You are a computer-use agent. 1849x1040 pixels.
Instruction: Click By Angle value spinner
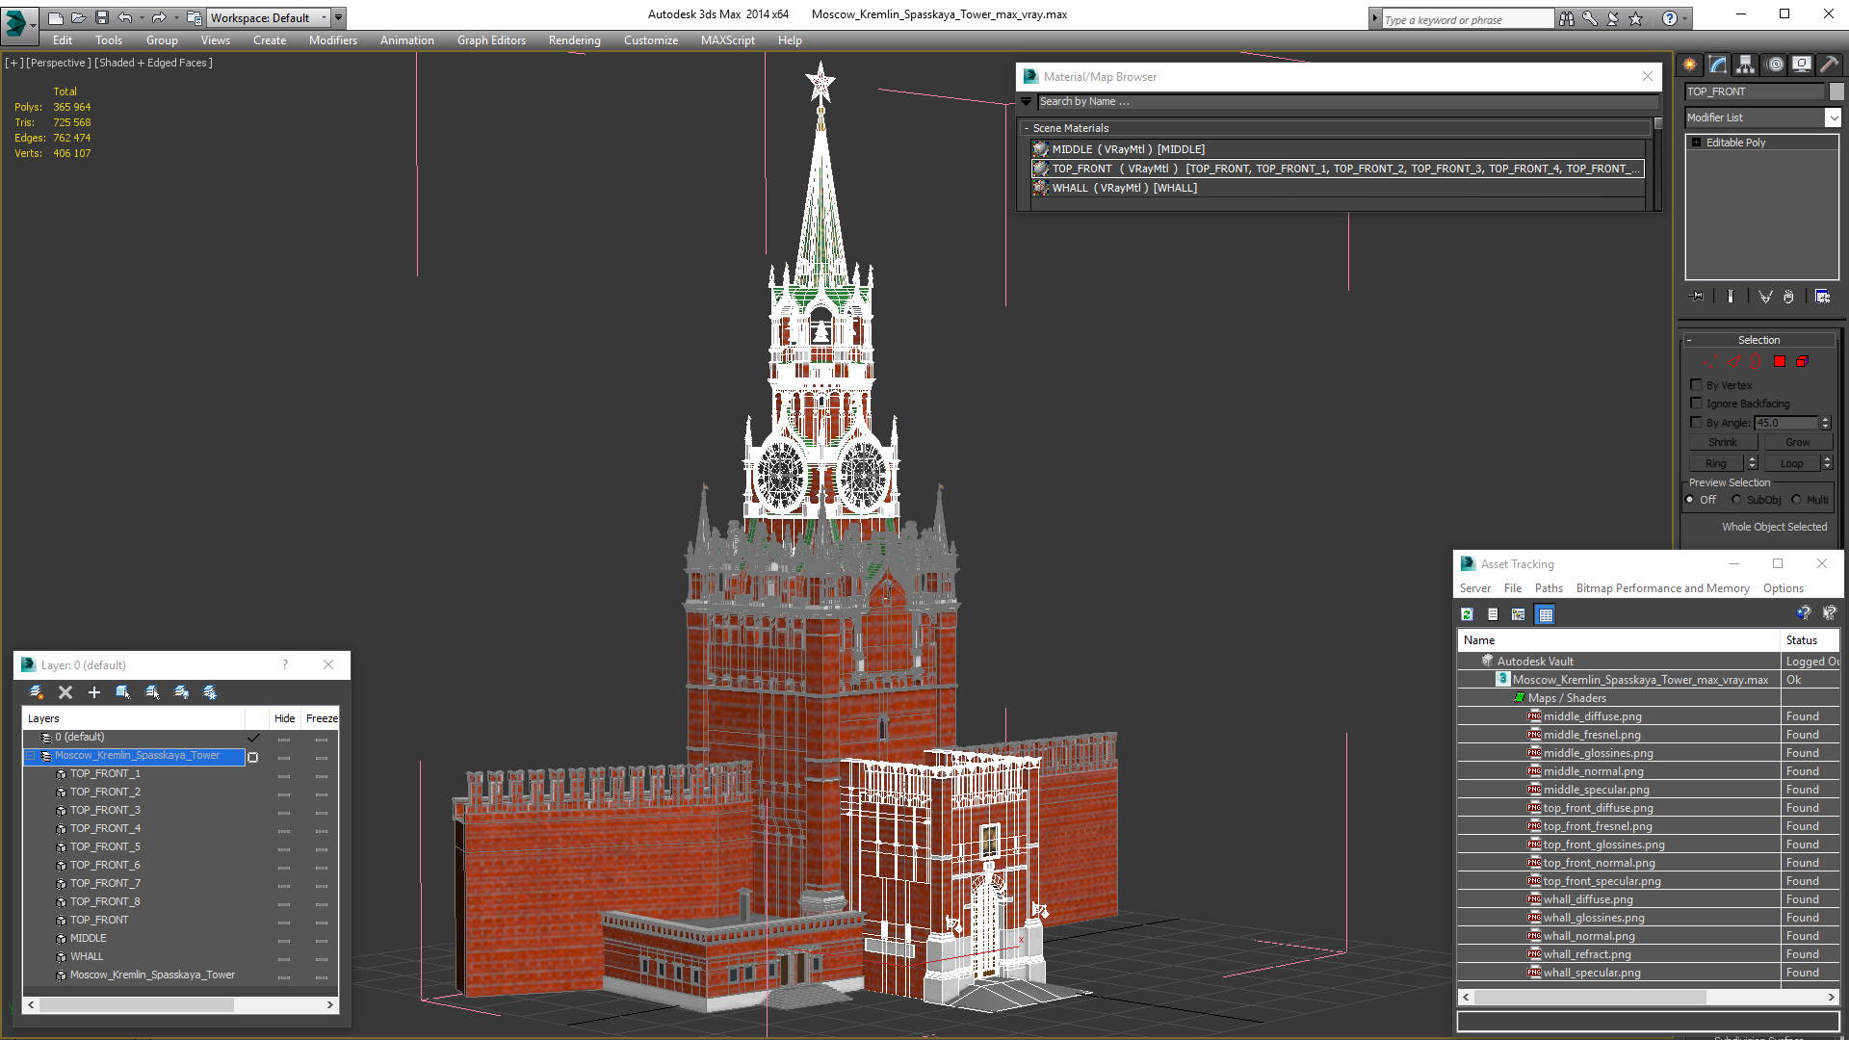(1825, 423)
